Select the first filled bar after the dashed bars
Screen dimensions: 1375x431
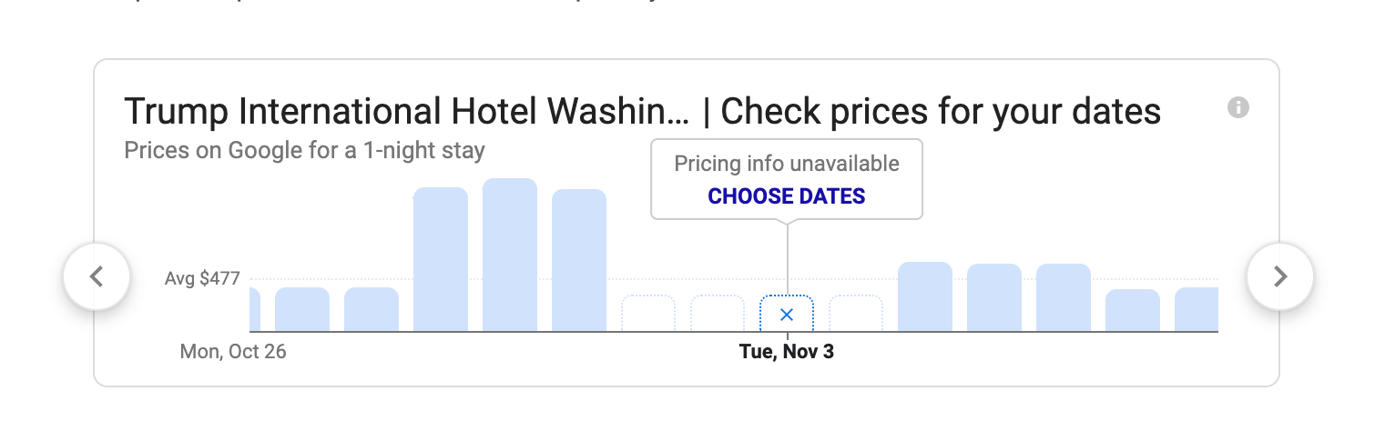[925, 296]
